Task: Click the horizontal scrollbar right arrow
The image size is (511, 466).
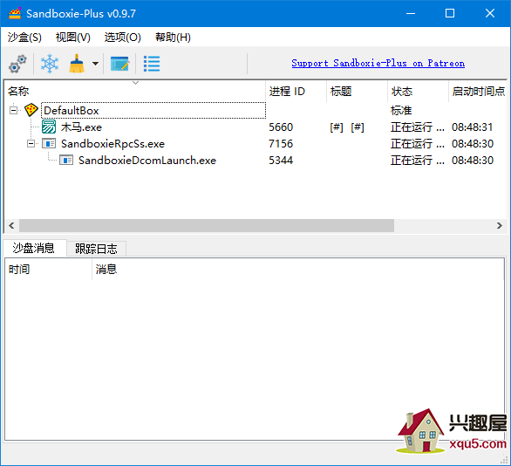Action: click(x=500, y=225)
